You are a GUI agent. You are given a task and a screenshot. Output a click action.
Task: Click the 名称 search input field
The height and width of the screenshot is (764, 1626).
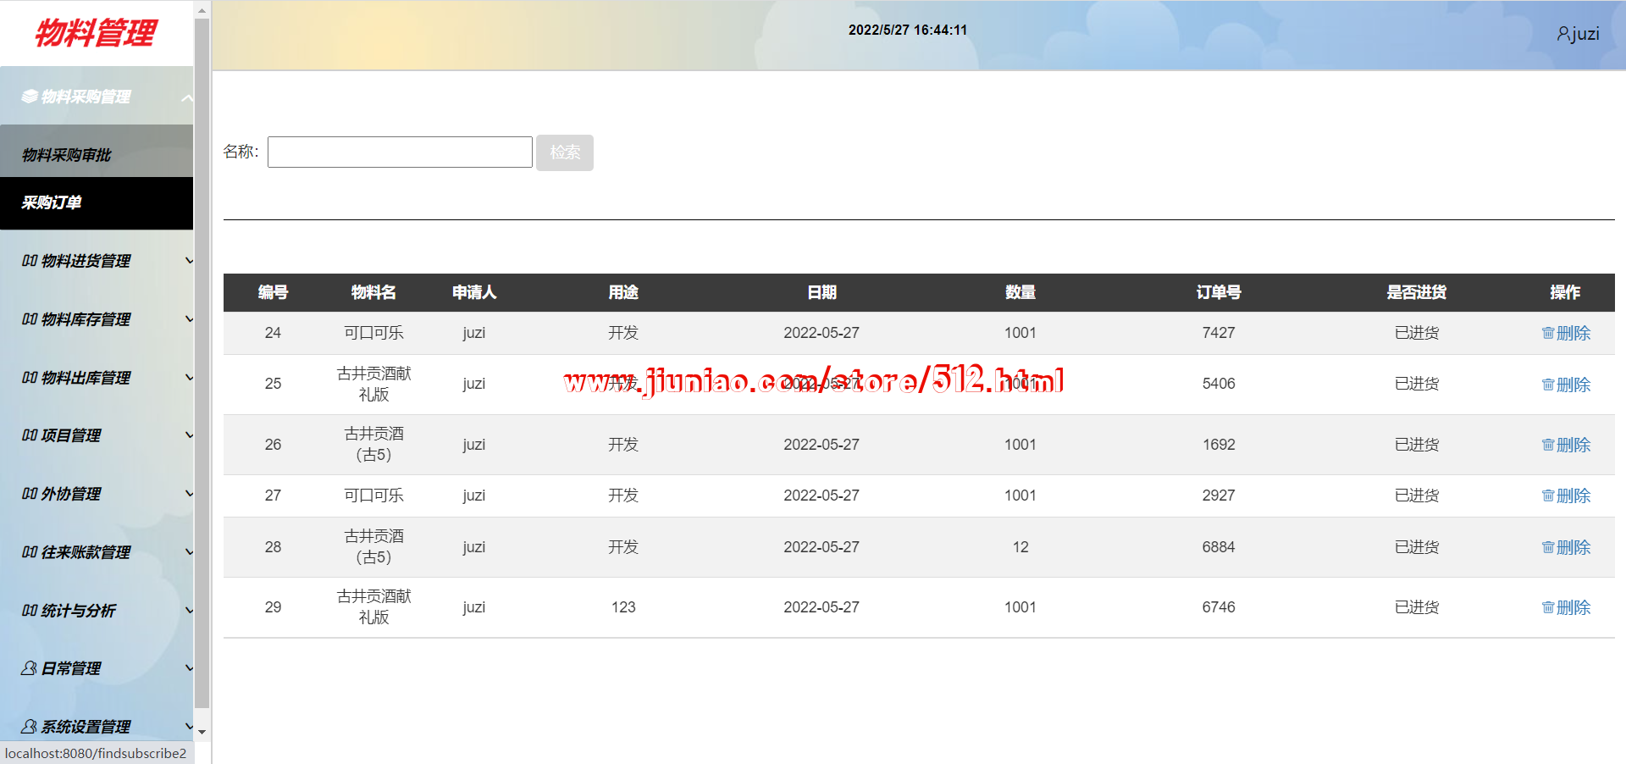pos(400,152)
